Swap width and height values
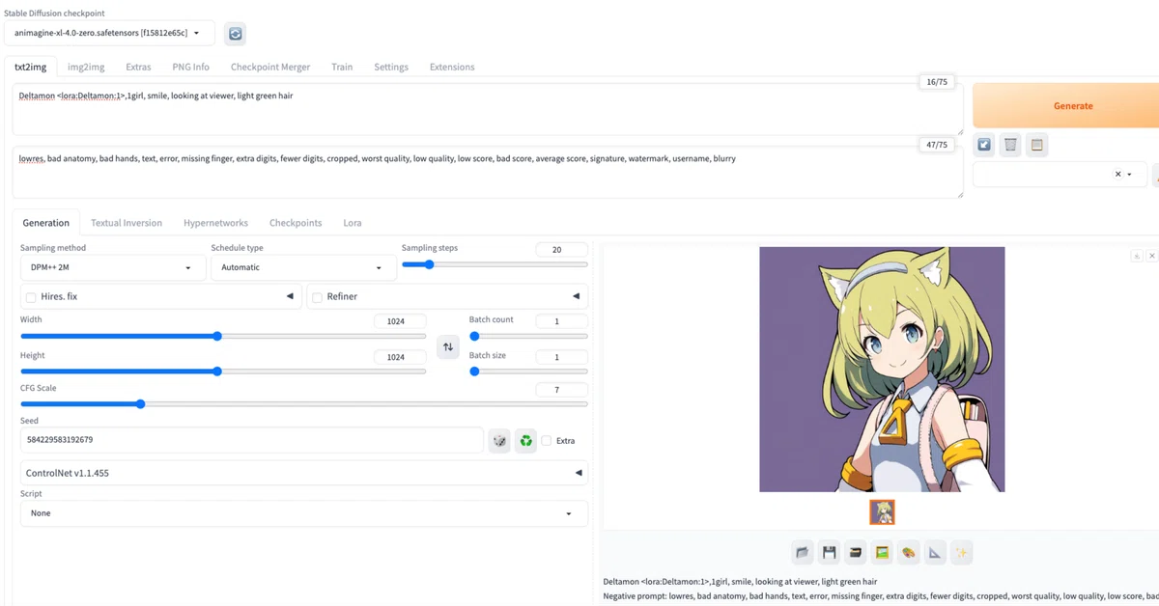The image size is (1159, 606). (447, 346)
